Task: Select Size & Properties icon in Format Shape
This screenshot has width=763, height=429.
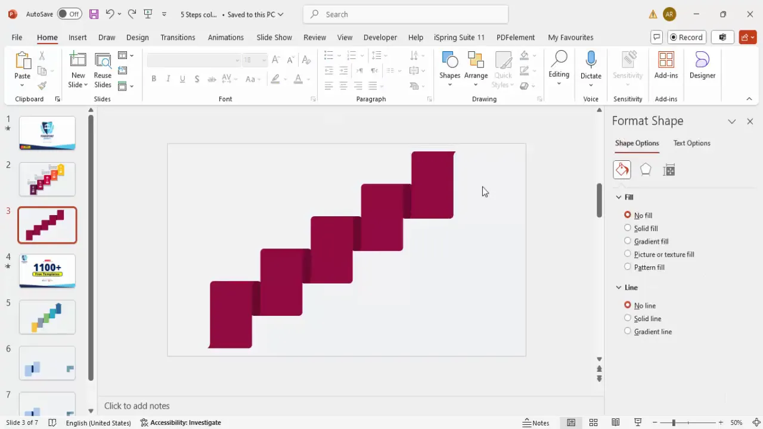Action: [x=669, y=170]
